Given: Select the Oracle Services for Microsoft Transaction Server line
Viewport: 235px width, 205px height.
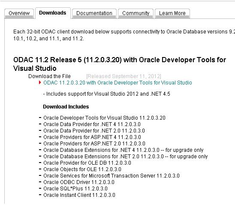Looking at the screenshot, I should (111, 176).
